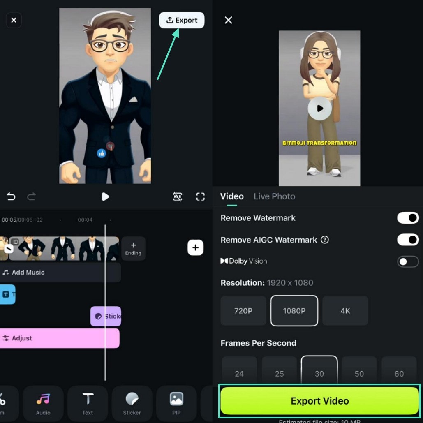Switch to the Live Photo tab
The image size is (423, 423).
tap(274, 196)
